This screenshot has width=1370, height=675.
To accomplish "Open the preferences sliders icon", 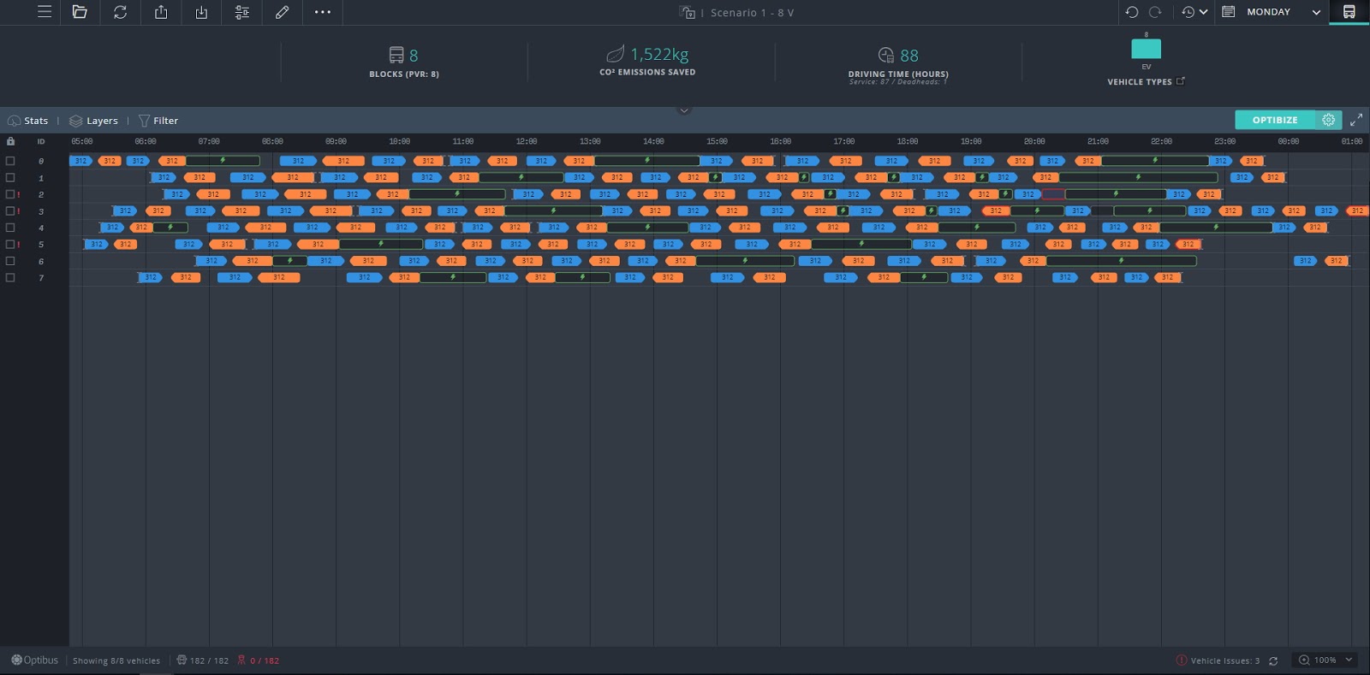I will [x=242, y=12].
